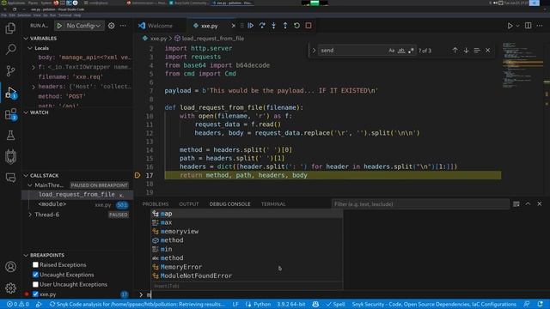Toggle match case in find
This screenshot has width=550, height=309.
click(x=392, y=51)
